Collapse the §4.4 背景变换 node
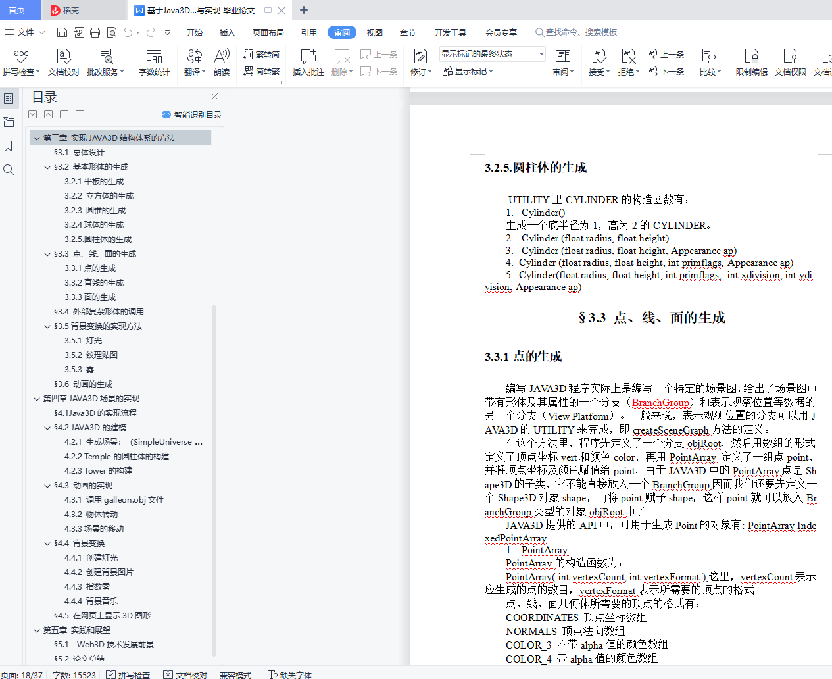 click(x=47, y=543)
